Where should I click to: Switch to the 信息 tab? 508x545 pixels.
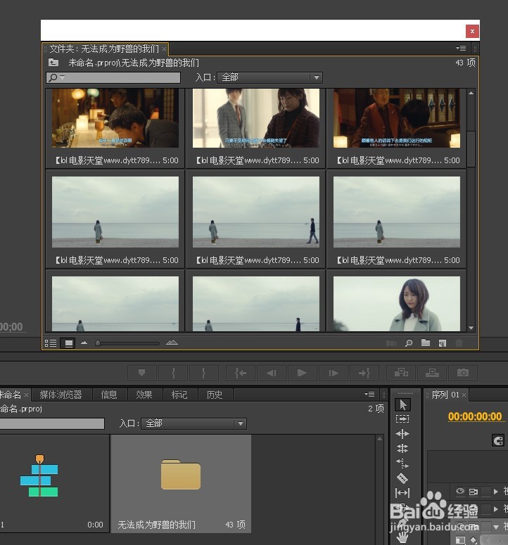coord(109,395)
